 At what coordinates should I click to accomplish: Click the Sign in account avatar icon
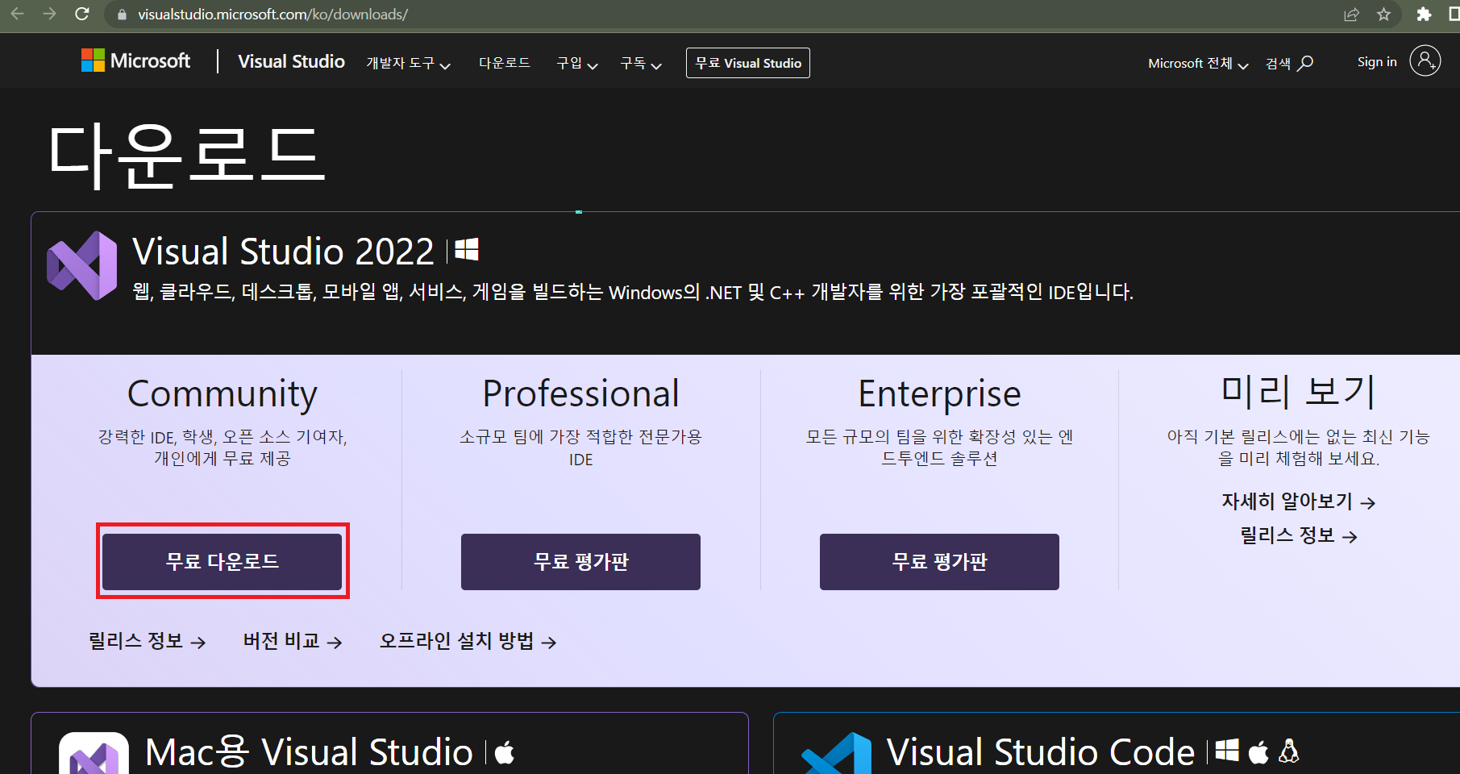coord(1425,60)
